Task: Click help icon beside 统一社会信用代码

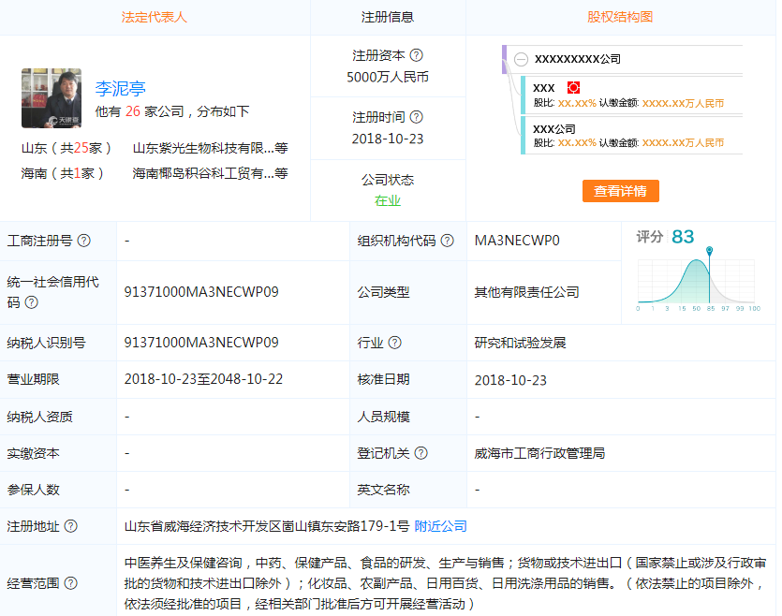Action: pyautogui.click(x=32, y=302)
